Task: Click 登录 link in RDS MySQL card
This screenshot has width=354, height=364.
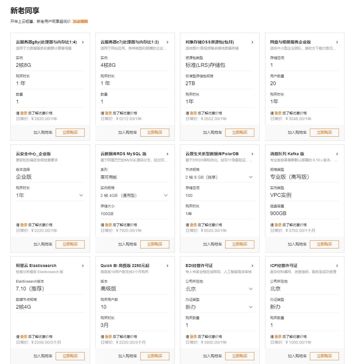Action: coord(108,225)
